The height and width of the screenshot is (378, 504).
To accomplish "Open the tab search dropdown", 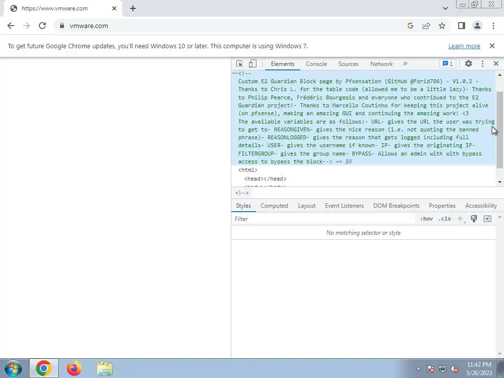I will pos(445,8).
